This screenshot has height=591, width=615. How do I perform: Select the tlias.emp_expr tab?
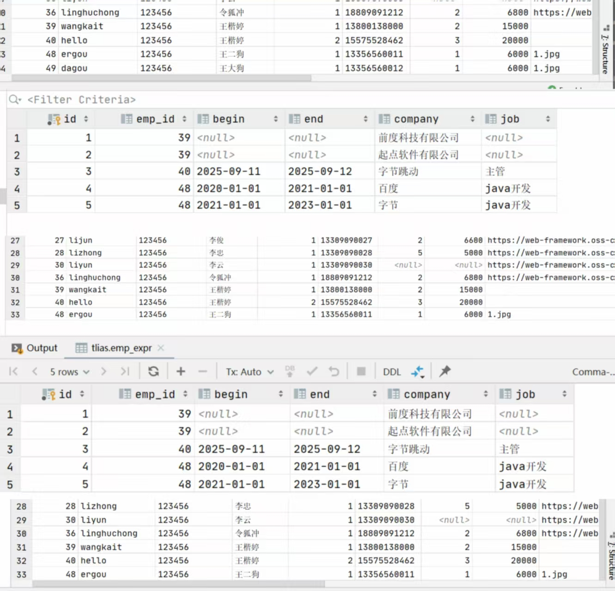click(x=121, y=348)
